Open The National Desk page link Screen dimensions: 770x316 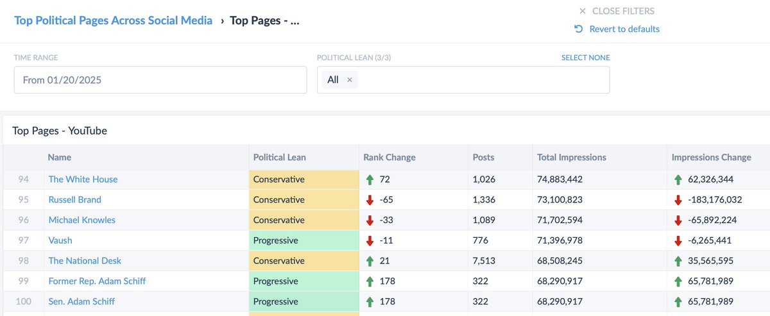[x=85, y=261]
